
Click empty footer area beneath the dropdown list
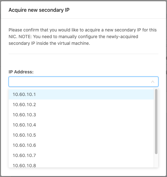click(83, 172)
